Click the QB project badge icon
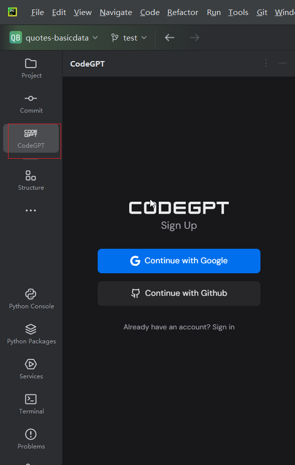This screenshot has width=295, height=465. click(16, 38)
